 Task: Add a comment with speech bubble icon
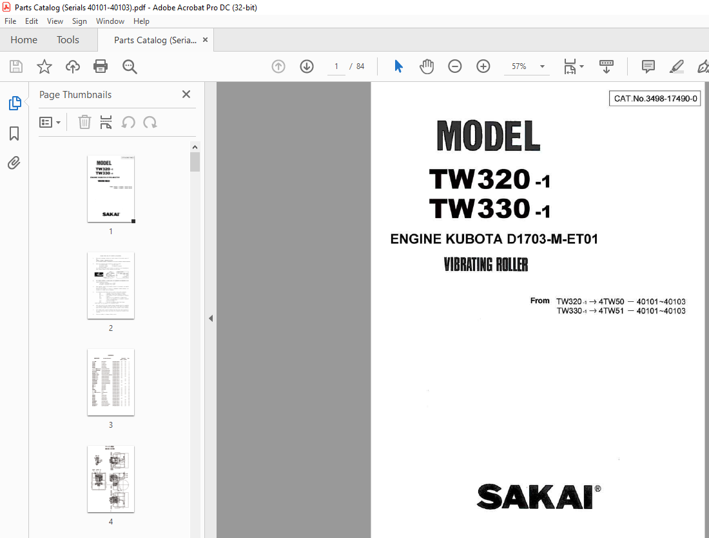648,66
